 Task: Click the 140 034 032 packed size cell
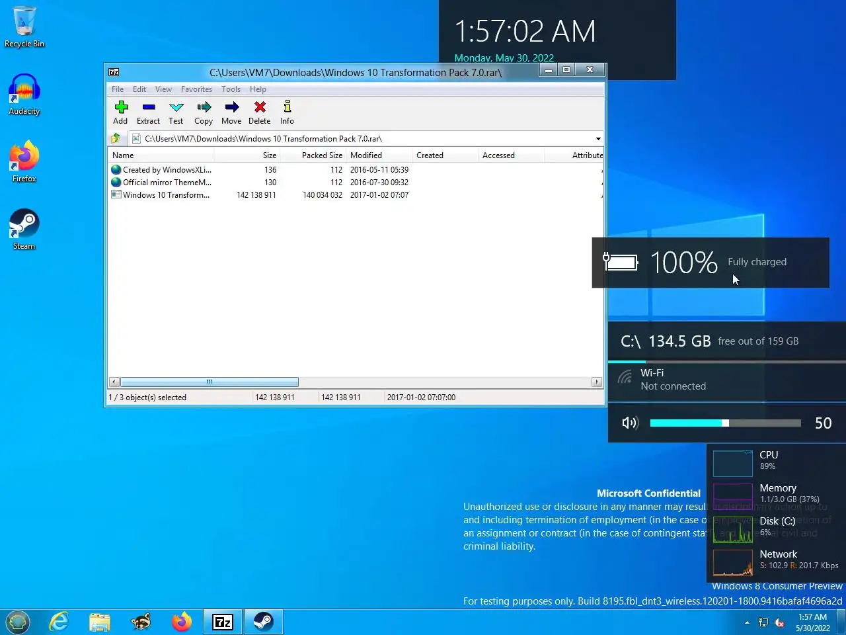coord(323,195)
